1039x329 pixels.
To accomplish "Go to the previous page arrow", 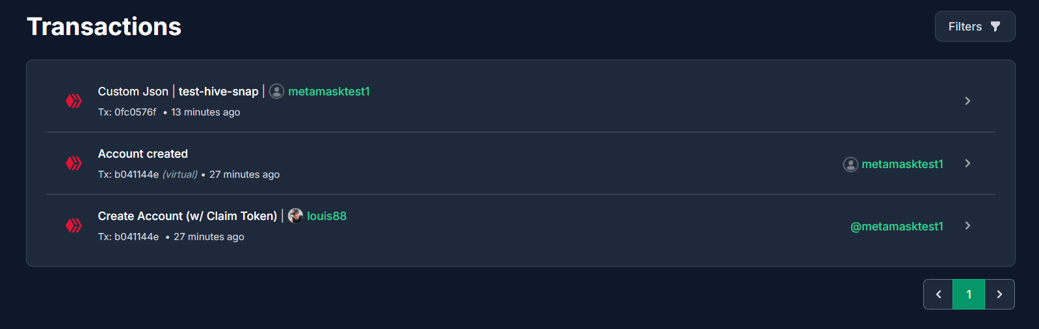I will point(938,295).
